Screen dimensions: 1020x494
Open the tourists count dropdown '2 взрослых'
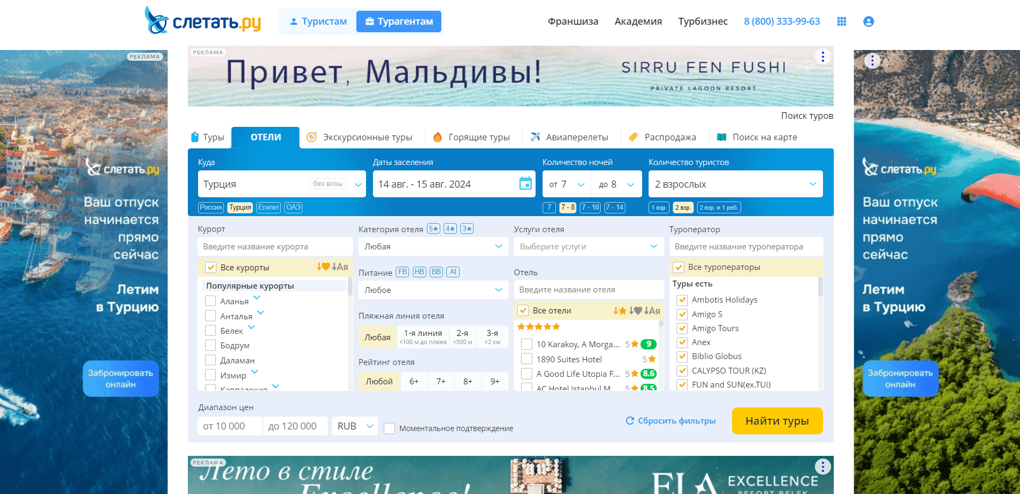tap(735, 184)
